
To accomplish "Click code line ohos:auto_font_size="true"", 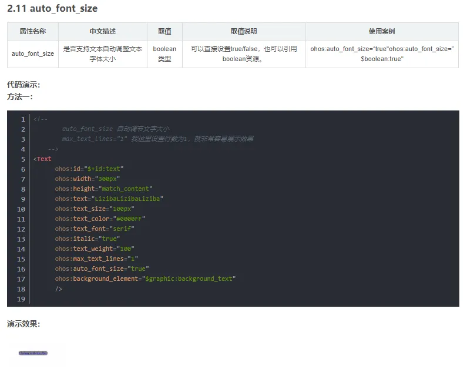I will tap(102, 269).
